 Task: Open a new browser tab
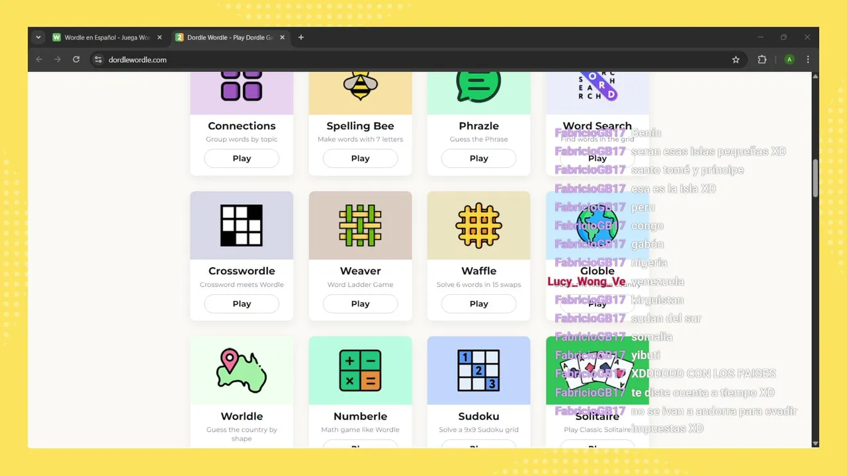tap(301, 38)
